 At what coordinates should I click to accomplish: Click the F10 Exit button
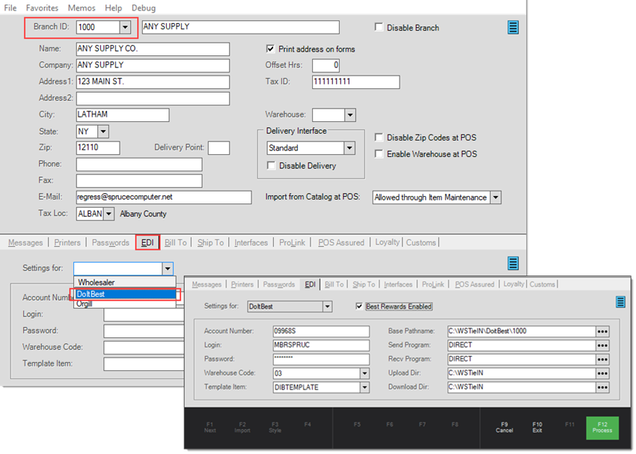tap(537, 427)
